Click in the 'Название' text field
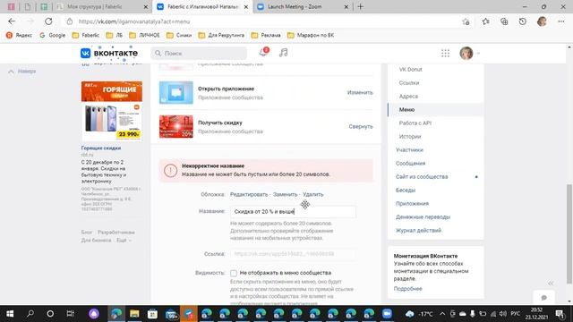 293,212
